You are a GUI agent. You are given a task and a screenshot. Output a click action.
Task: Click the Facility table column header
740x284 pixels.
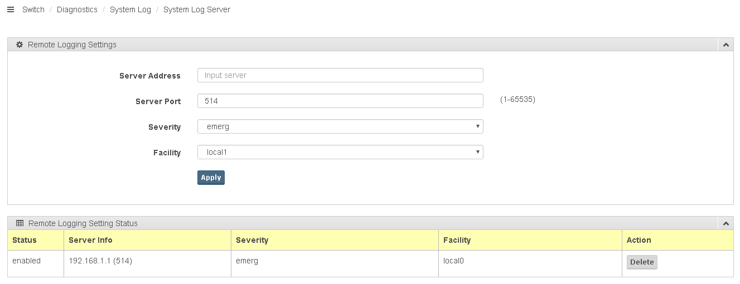click(457, 240)
